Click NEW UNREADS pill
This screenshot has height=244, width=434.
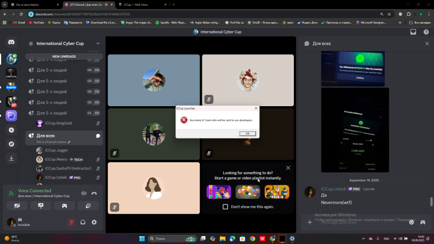point(64,56)
